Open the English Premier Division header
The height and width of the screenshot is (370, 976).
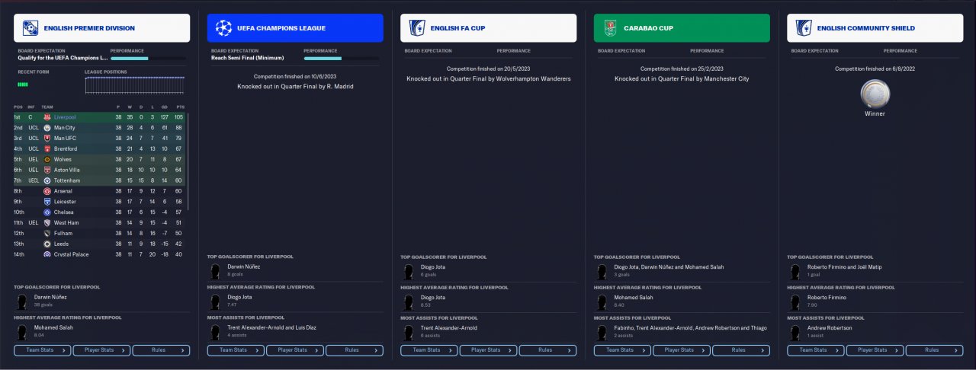point(102,28)
